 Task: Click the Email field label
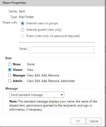pos(23,49)
